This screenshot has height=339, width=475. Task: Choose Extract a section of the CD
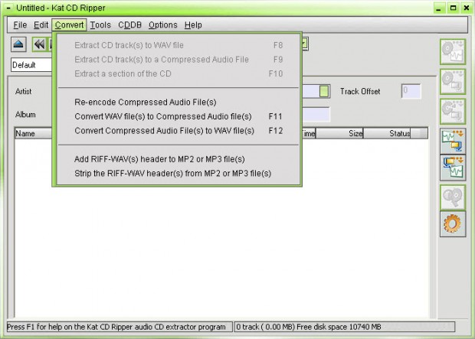coord(179,73)
